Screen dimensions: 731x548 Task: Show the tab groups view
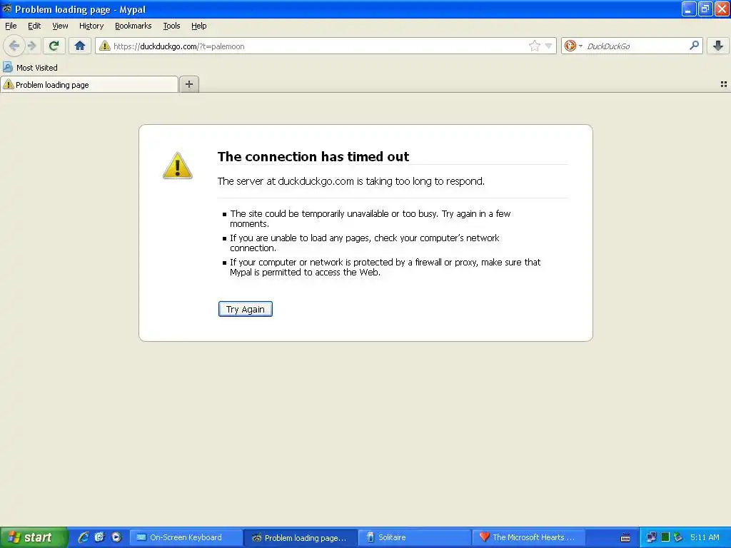point(724,84)
